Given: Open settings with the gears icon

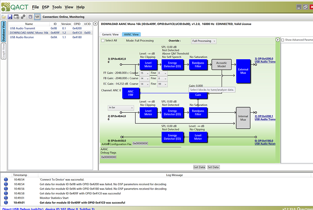Looking at the screenshot, I should click(23, 17).
